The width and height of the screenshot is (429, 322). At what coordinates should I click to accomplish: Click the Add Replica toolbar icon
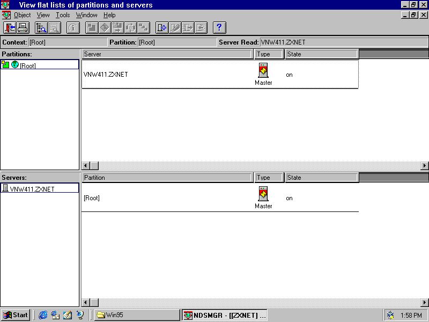(162, 28)
